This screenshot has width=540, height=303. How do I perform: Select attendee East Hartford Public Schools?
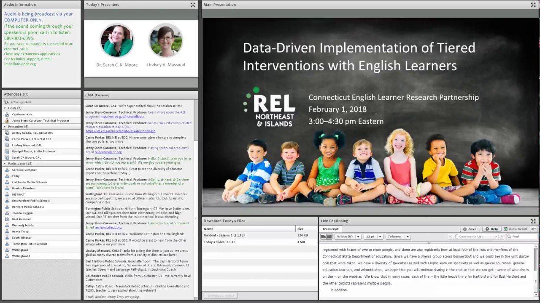(41, 201)
